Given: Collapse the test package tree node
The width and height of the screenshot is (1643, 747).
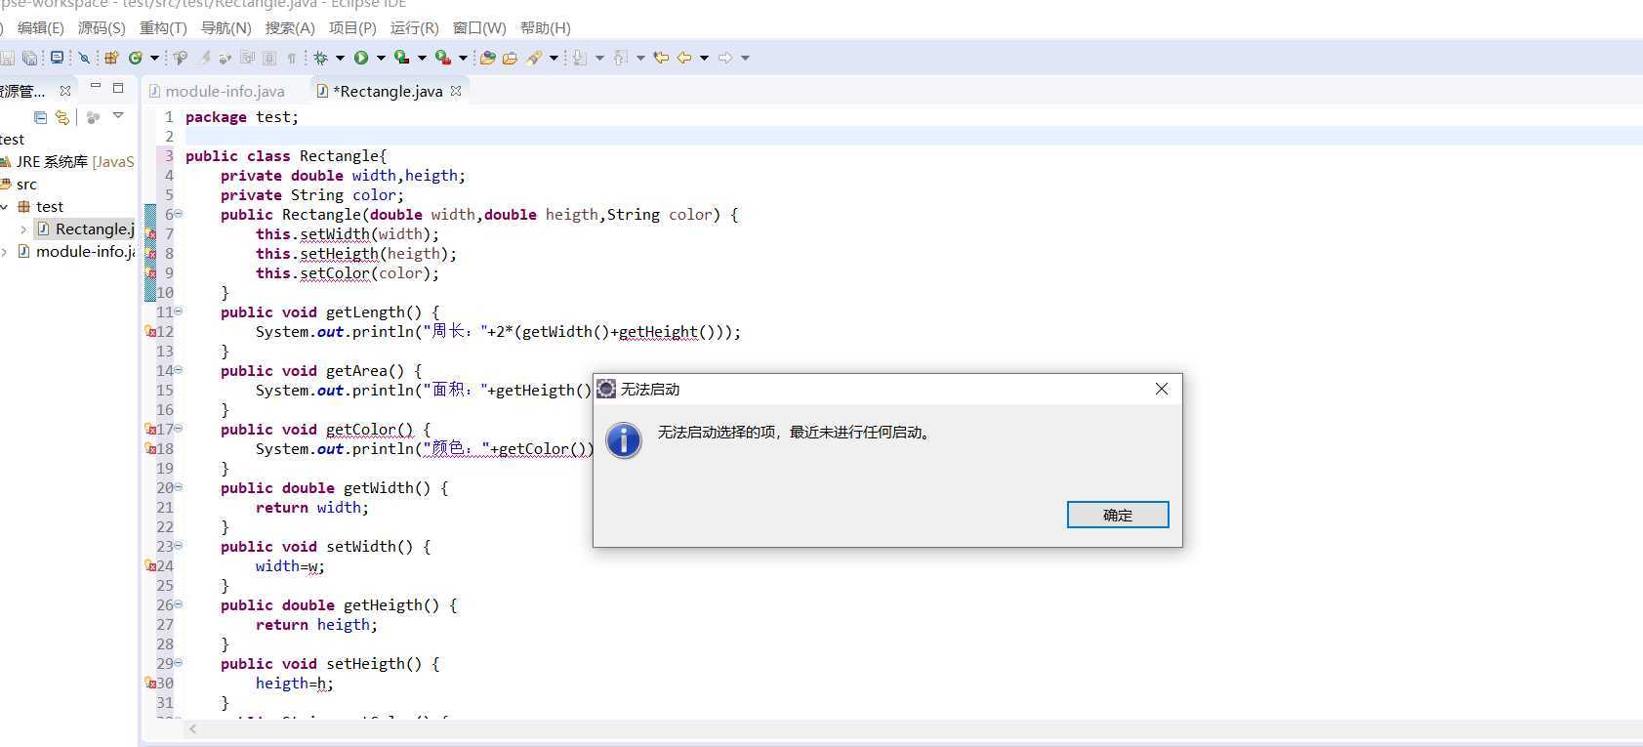Looking at the screenshot, I should (4, 206).
